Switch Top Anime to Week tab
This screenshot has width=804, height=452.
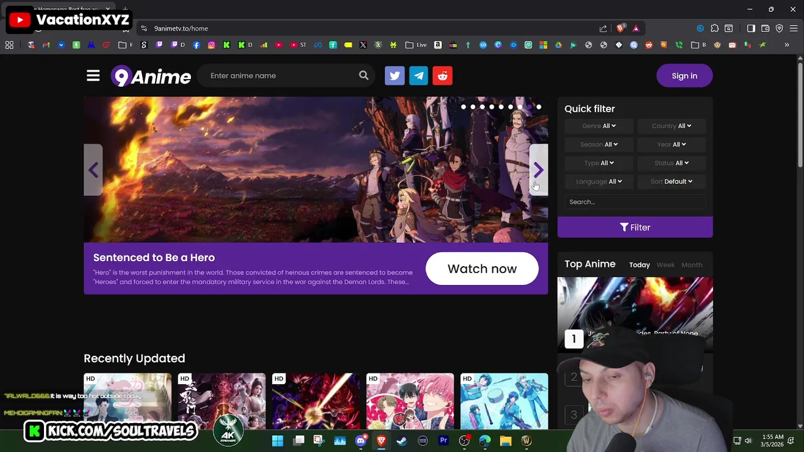[x=665, y=265]
